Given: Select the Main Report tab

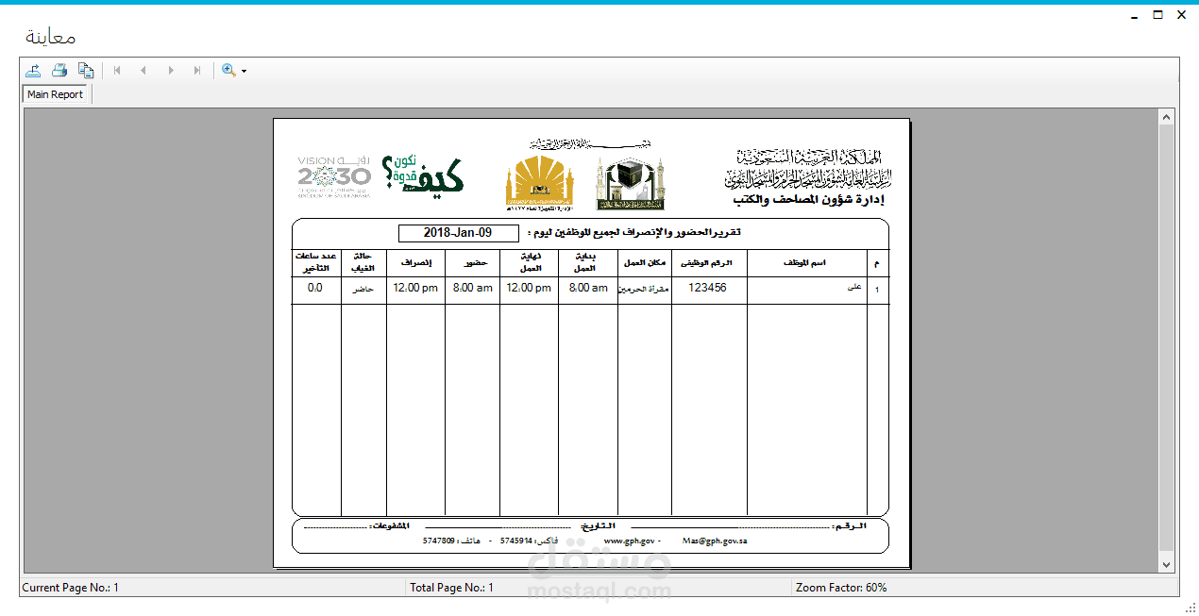Looking at the screenshot, I should pyautogui.click(x=56, y=94).
